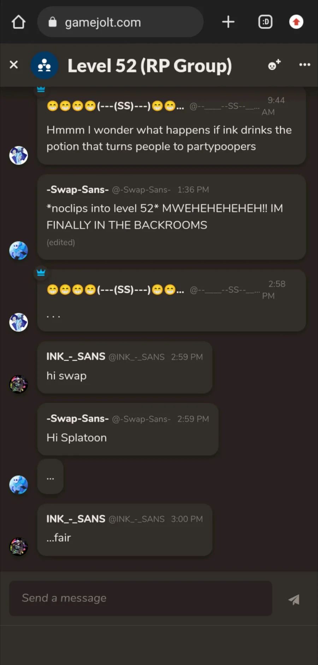The width and height of the screenshot is (318, 665).
Task: Open SS avatar beside the potion message
Action: coord(18,155)
